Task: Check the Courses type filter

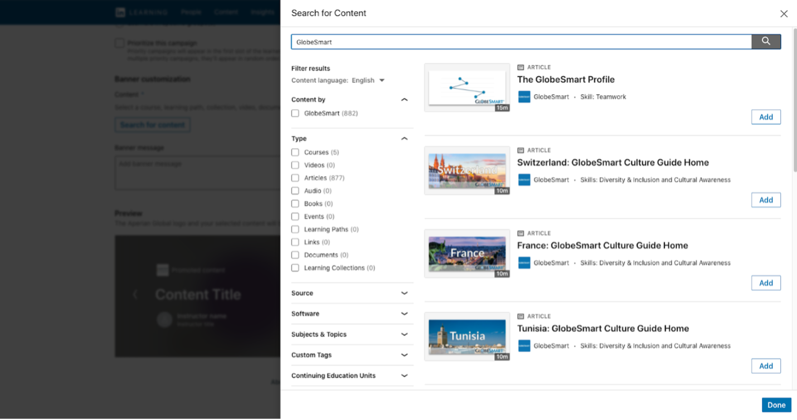Action: pyautogui.click(x=295, y=153)
